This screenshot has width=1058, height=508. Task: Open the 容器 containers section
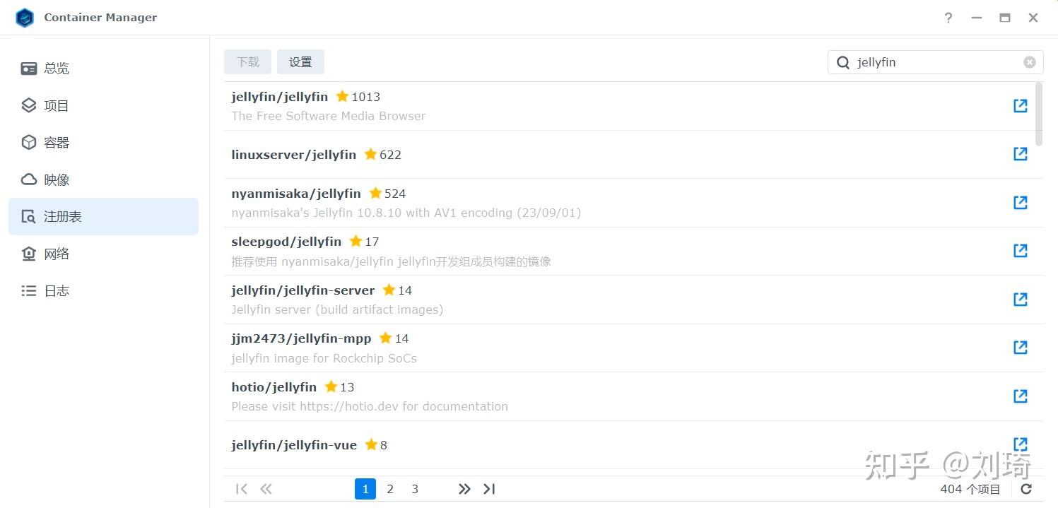103,143
